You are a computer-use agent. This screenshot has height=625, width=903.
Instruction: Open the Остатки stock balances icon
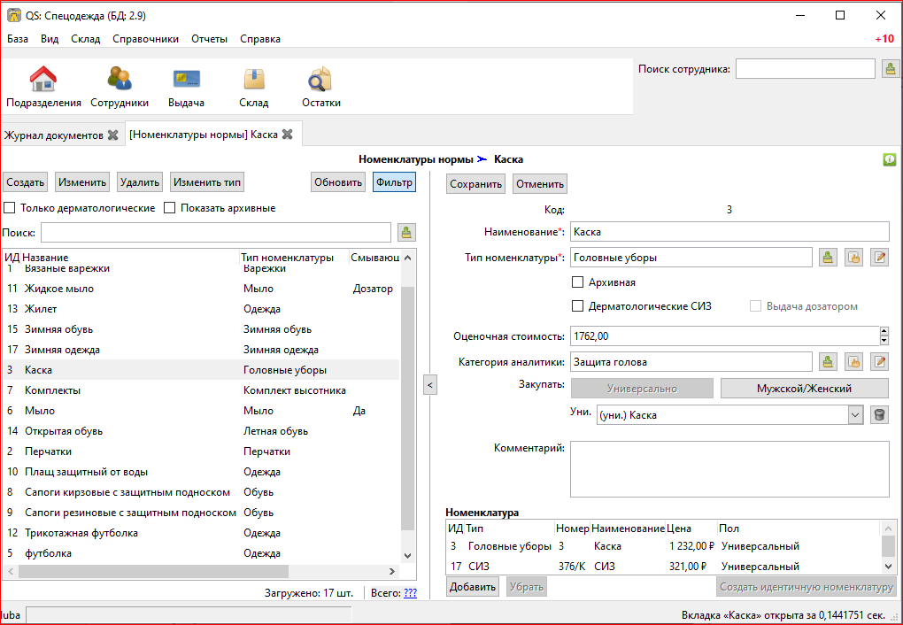point(320,80)
